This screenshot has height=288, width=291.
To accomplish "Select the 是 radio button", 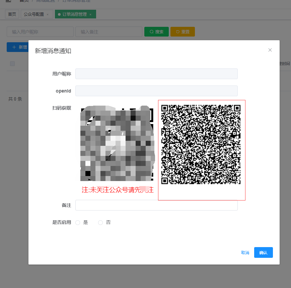I will point(78,222).
